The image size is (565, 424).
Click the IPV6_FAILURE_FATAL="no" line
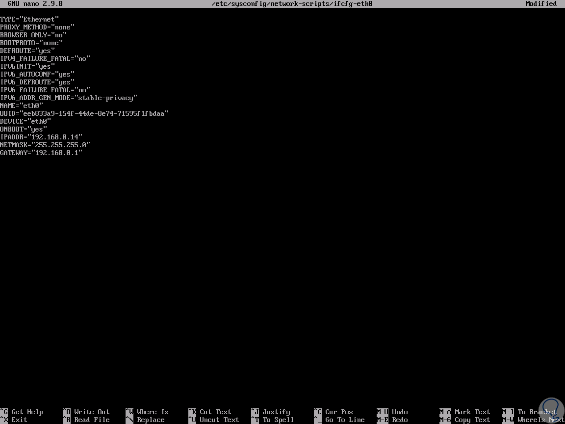tap(45, 90)
